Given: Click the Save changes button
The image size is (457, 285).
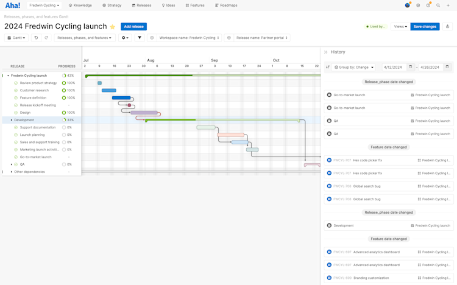Looking at the screenshot, I should [425, 27].
